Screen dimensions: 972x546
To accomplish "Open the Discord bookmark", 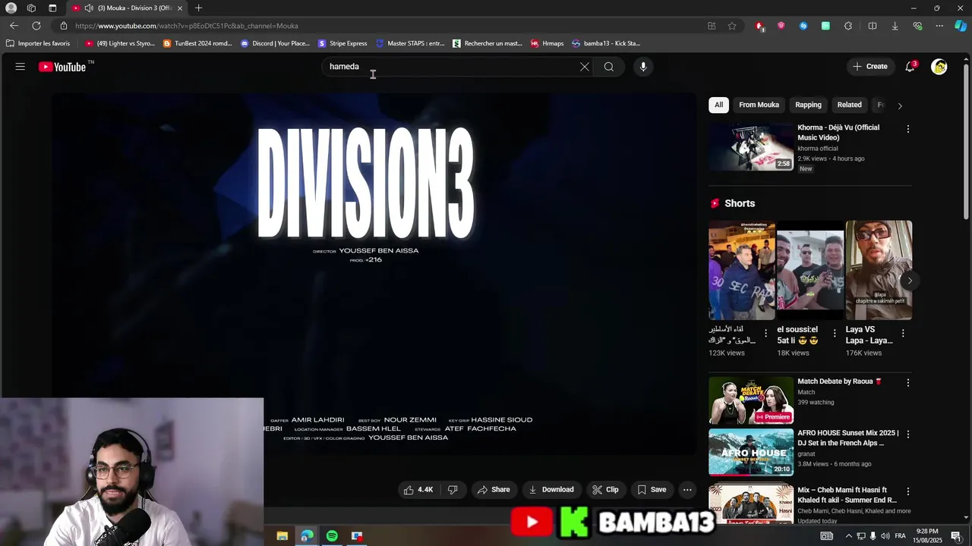I will [x=275, y=43].
